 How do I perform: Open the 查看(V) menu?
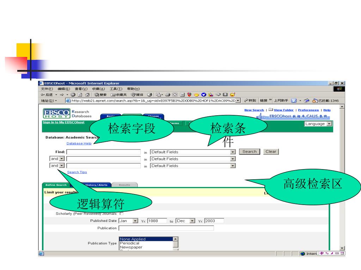[81, 89]
